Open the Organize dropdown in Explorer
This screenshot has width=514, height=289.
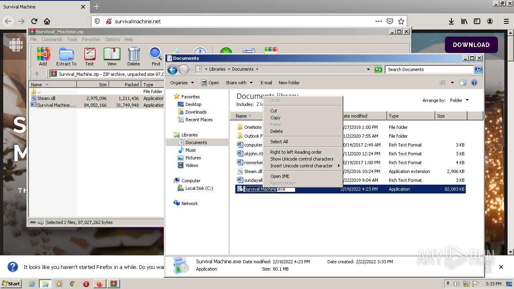tap(182, 83)
